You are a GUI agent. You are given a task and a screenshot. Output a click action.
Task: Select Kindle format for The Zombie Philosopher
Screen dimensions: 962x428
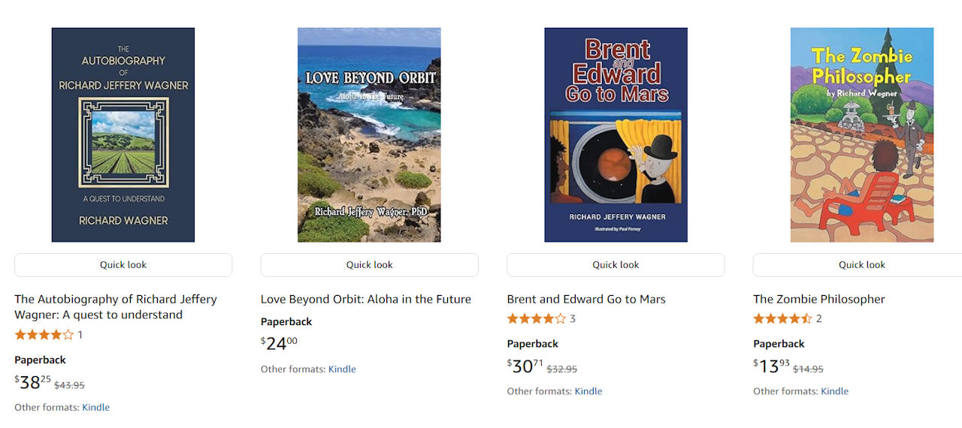tap(834, 391)
